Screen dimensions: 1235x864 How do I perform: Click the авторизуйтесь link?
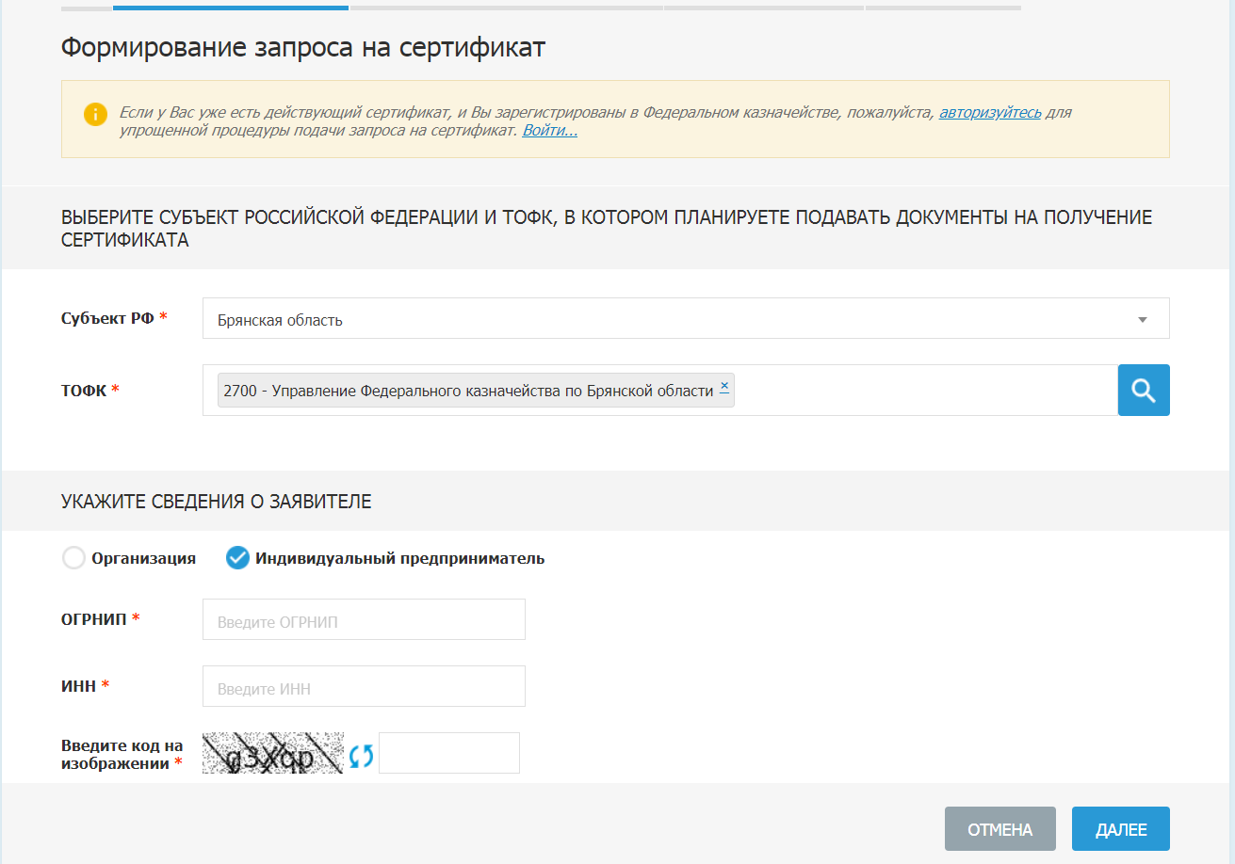point(990,113)
